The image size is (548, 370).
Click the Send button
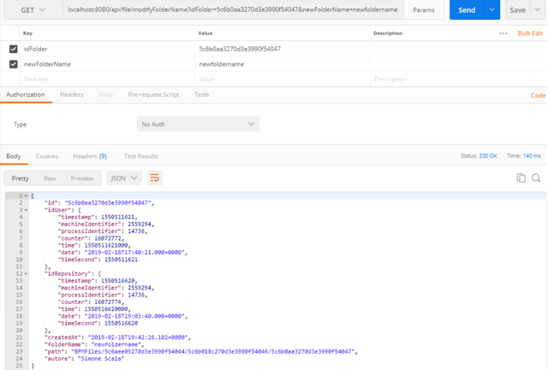467,9
